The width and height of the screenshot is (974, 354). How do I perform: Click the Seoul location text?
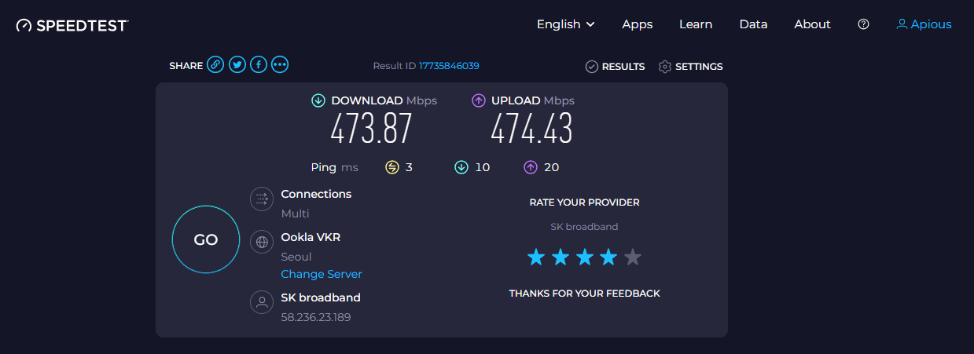tap(296, 257)
